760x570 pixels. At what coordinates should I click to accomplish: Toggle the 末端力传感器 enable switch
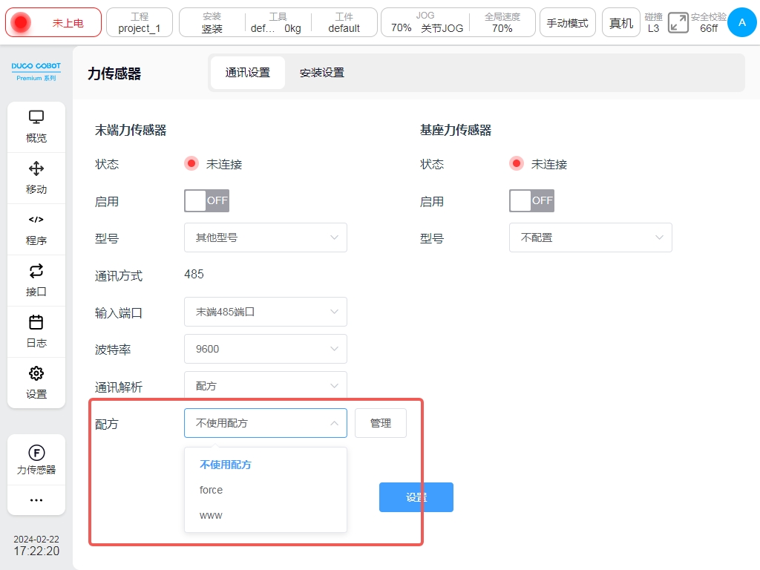(206, 200)
